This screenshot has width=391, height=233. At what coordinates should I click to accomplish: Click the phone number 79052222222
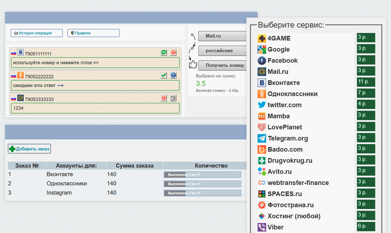(x=39, y=76)
